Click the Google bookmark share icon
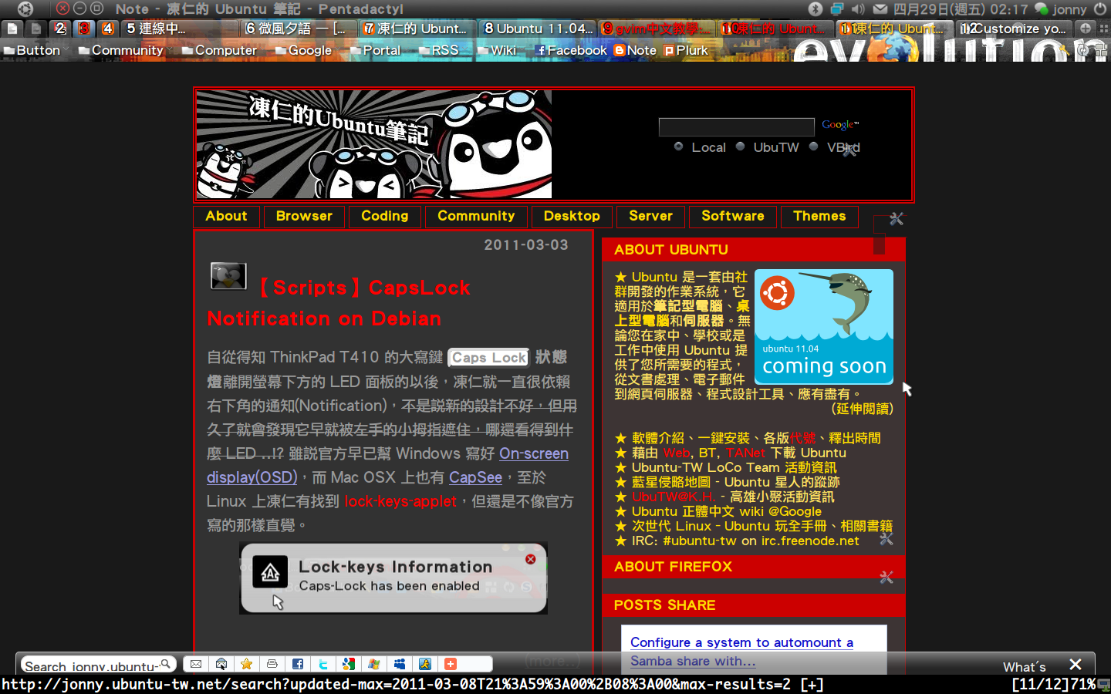Image resolution: width=1111 pixels, height=694 pixels. pyautogui.click(x=349, y=664)
